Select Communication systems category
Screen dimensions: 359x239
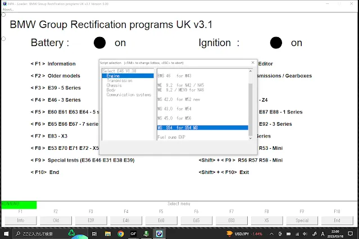tap(129, 95)
